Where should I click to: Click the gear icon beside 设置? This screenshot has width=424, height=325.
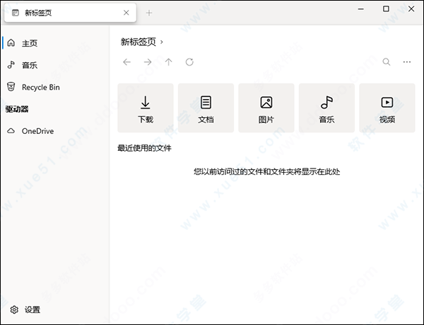14,309
